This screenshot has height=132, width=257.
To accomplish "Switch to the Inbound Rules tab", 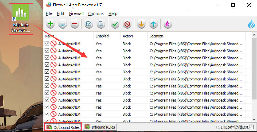I will (x=100, y=127).
